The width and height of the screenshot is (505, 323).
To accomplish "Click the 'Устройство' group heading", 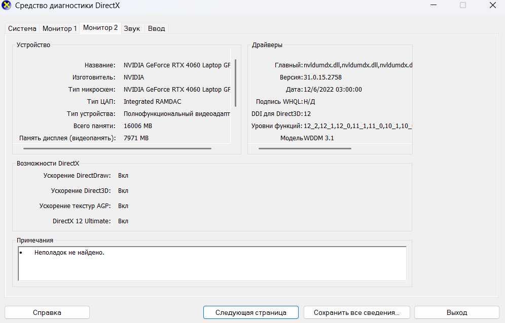I will point(33,45).
